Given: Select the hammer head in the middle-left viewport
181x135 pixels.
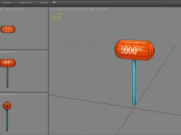Looking at the screenshot, I should point(8,63).
